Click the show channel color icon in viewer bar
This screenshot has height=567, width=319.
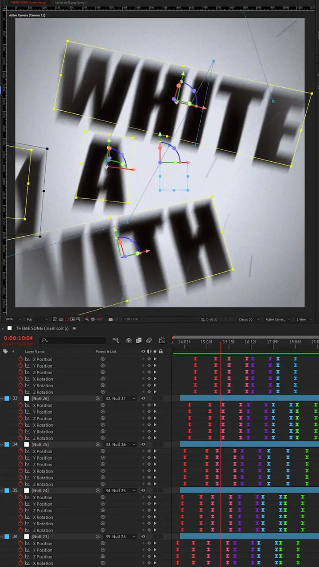[x=87, y=319]
